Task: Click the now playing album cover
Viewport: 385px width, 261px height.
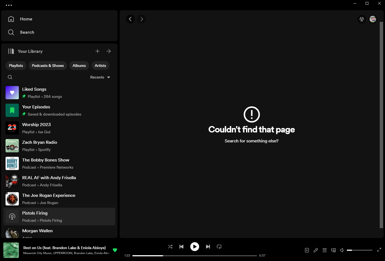Action: pyautogui.click(x=11, y=250)
